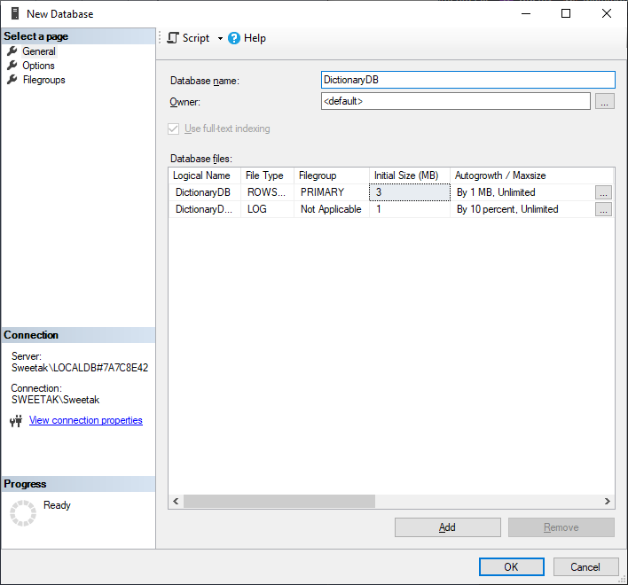
Task: Browse for owner with ellipsis button
Action: pos(604,101)
